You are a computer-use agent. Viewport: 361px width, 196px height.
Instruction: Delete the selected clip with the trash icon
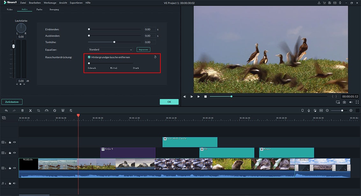(x=22, y=110)
